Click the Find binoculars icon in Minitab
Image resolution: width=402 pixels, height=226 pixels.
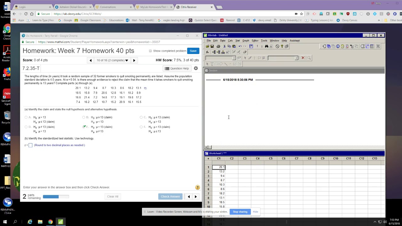[267, 46]
